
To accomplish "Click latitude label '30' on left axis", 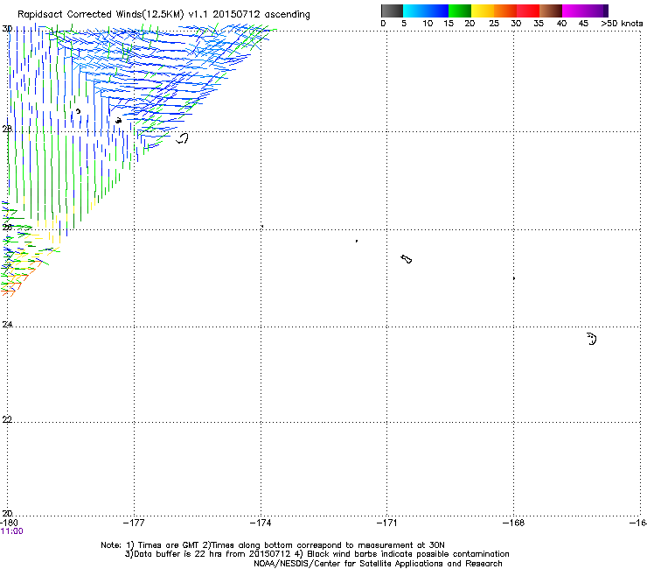I will pos(7,29).
